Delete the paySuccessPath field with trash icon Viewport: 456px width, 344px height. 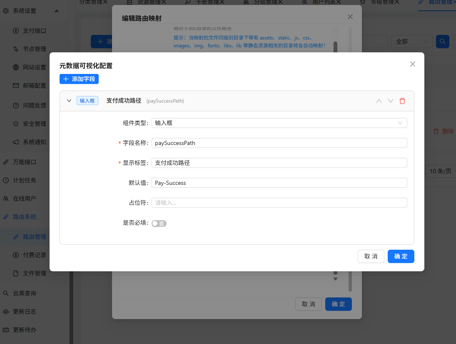pos(402,101)
